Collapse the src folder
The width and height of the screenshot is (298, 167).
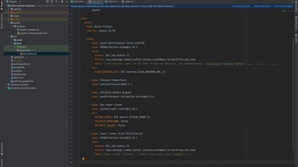8,37
